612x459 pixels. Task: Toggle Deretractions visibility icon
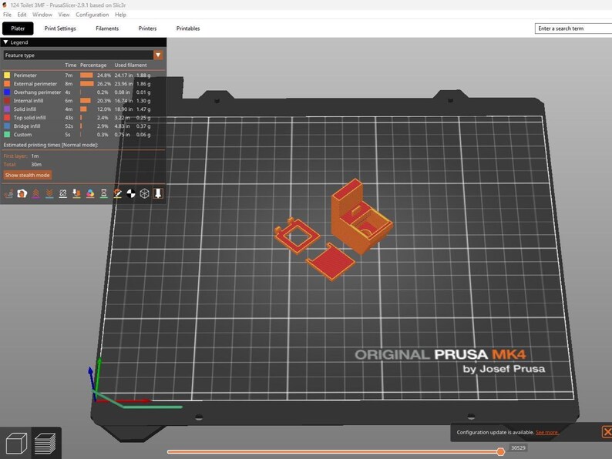coord(49,193)
